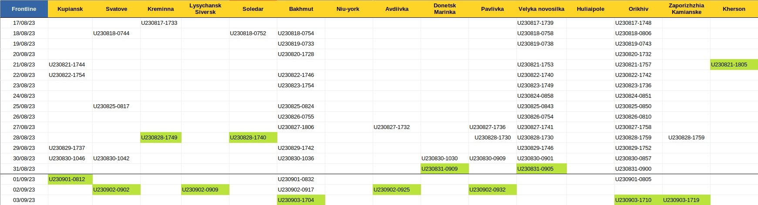This screenshot has width=758, height=205.
Task: Click green cell U230828-1749 under Kreminna
Action: click(161, 138)
